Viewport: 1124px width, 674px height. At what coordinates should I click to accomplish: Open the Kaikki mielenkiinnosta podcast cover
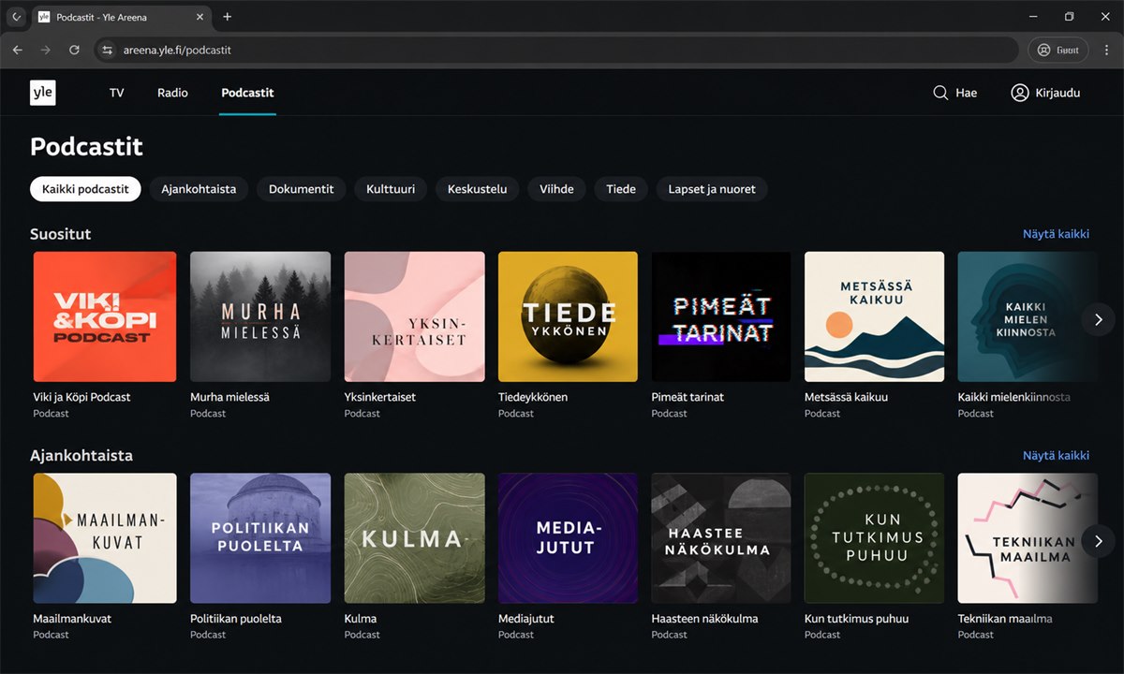click(1028, 316)
